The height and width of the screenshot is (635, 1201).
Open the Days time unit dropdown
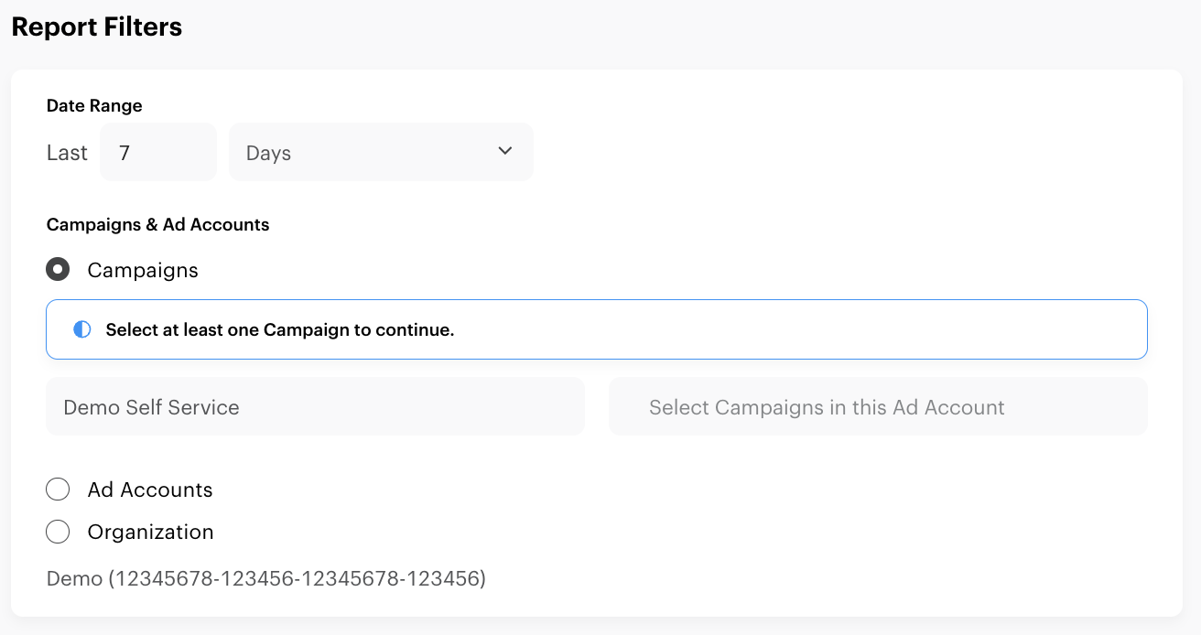(380, 152)
